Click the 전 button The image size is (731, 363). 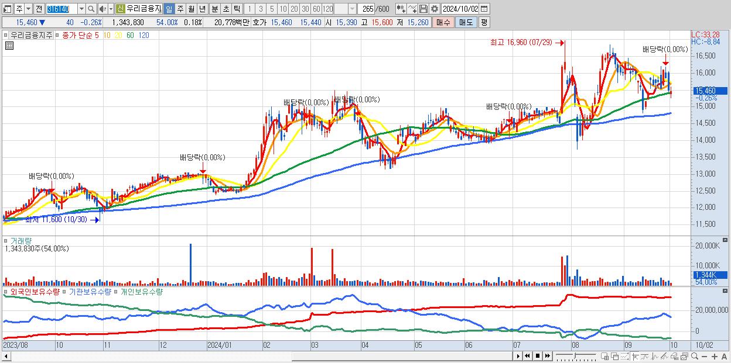(39, 9)
